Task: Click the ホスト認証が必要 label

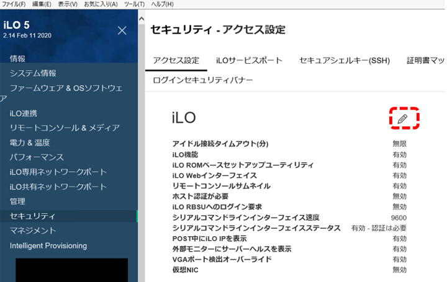Action: [x=201, y=196]
